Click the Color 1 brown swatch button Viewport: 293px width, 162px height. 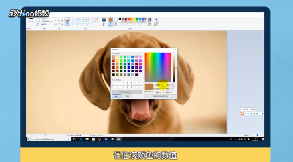(x=111, y=22)
